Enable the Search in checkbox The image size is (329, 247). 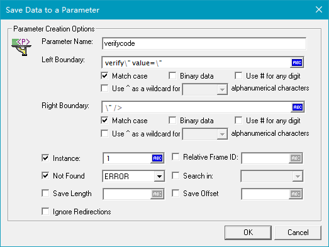click(x=176, y=175)
